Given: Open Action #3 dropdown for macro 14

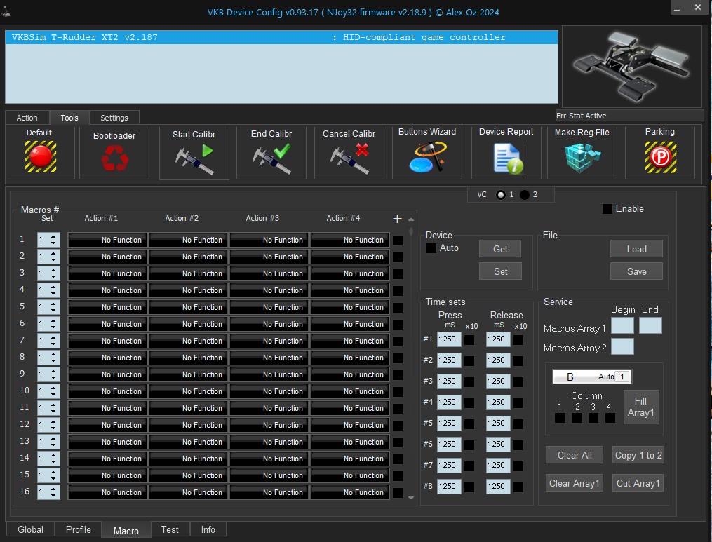Looking at the screenshot, I should (x=269, y=459).
